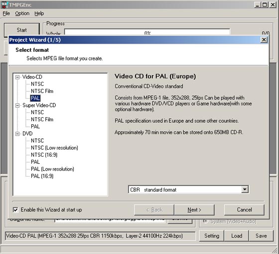
Task: Select NTSC under DVD
Action: click(x=37, y=141)
